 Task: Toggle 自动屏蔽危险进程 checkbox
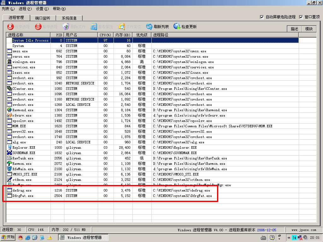click(x=262, y=17)
